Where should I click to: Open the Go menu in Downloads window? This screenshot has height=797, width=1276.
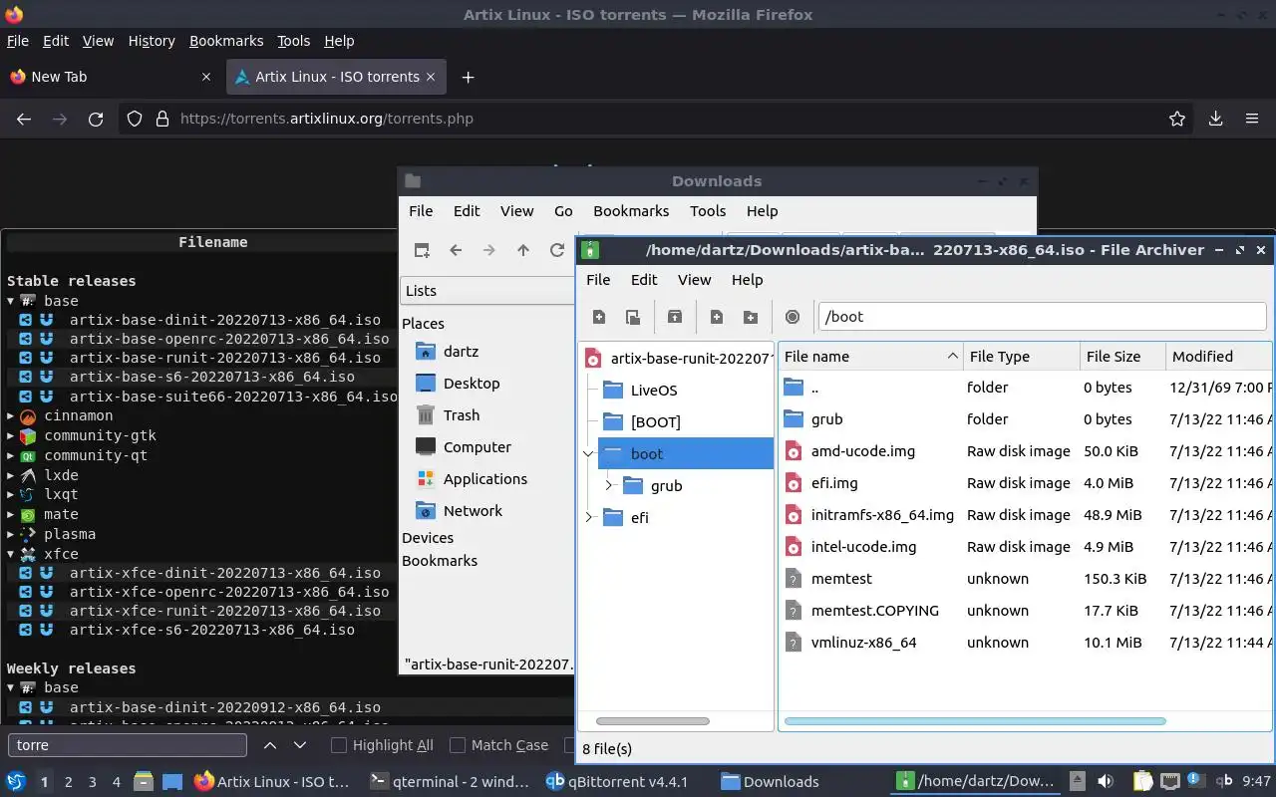click(x=563, y=211)
